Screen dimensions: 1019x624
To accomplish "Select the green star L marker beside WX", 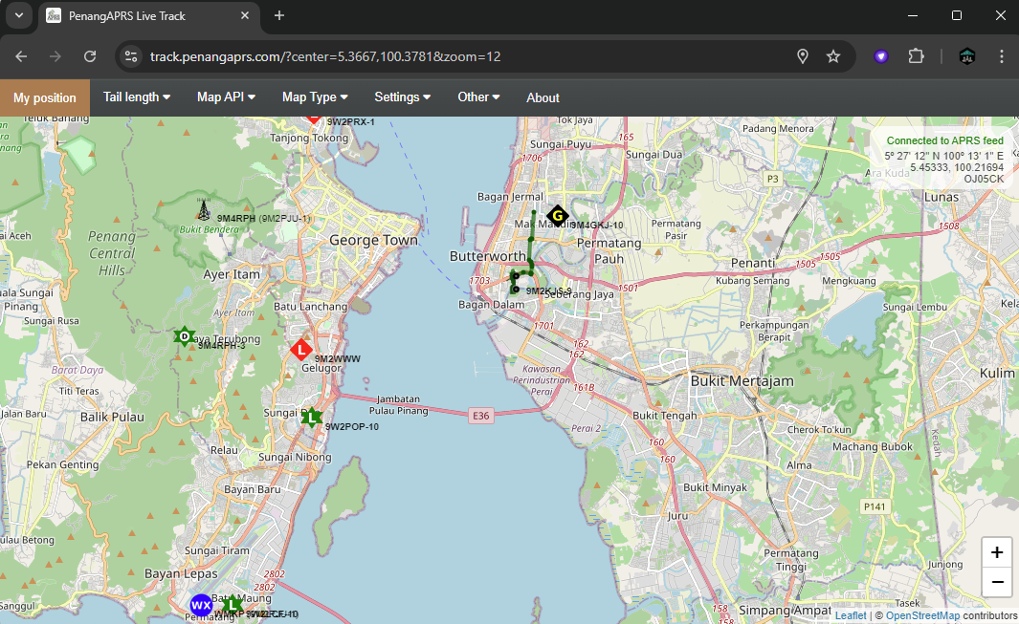I will coord(232,605).
